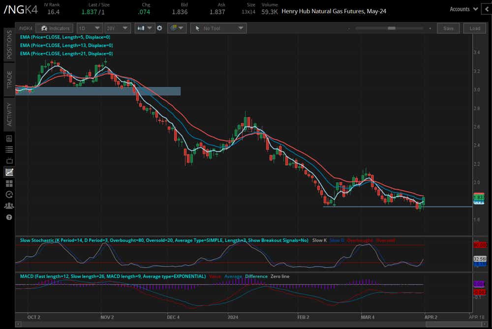Open the Trade side tab
Screen dimensions: 492x329
pos(9,79)
